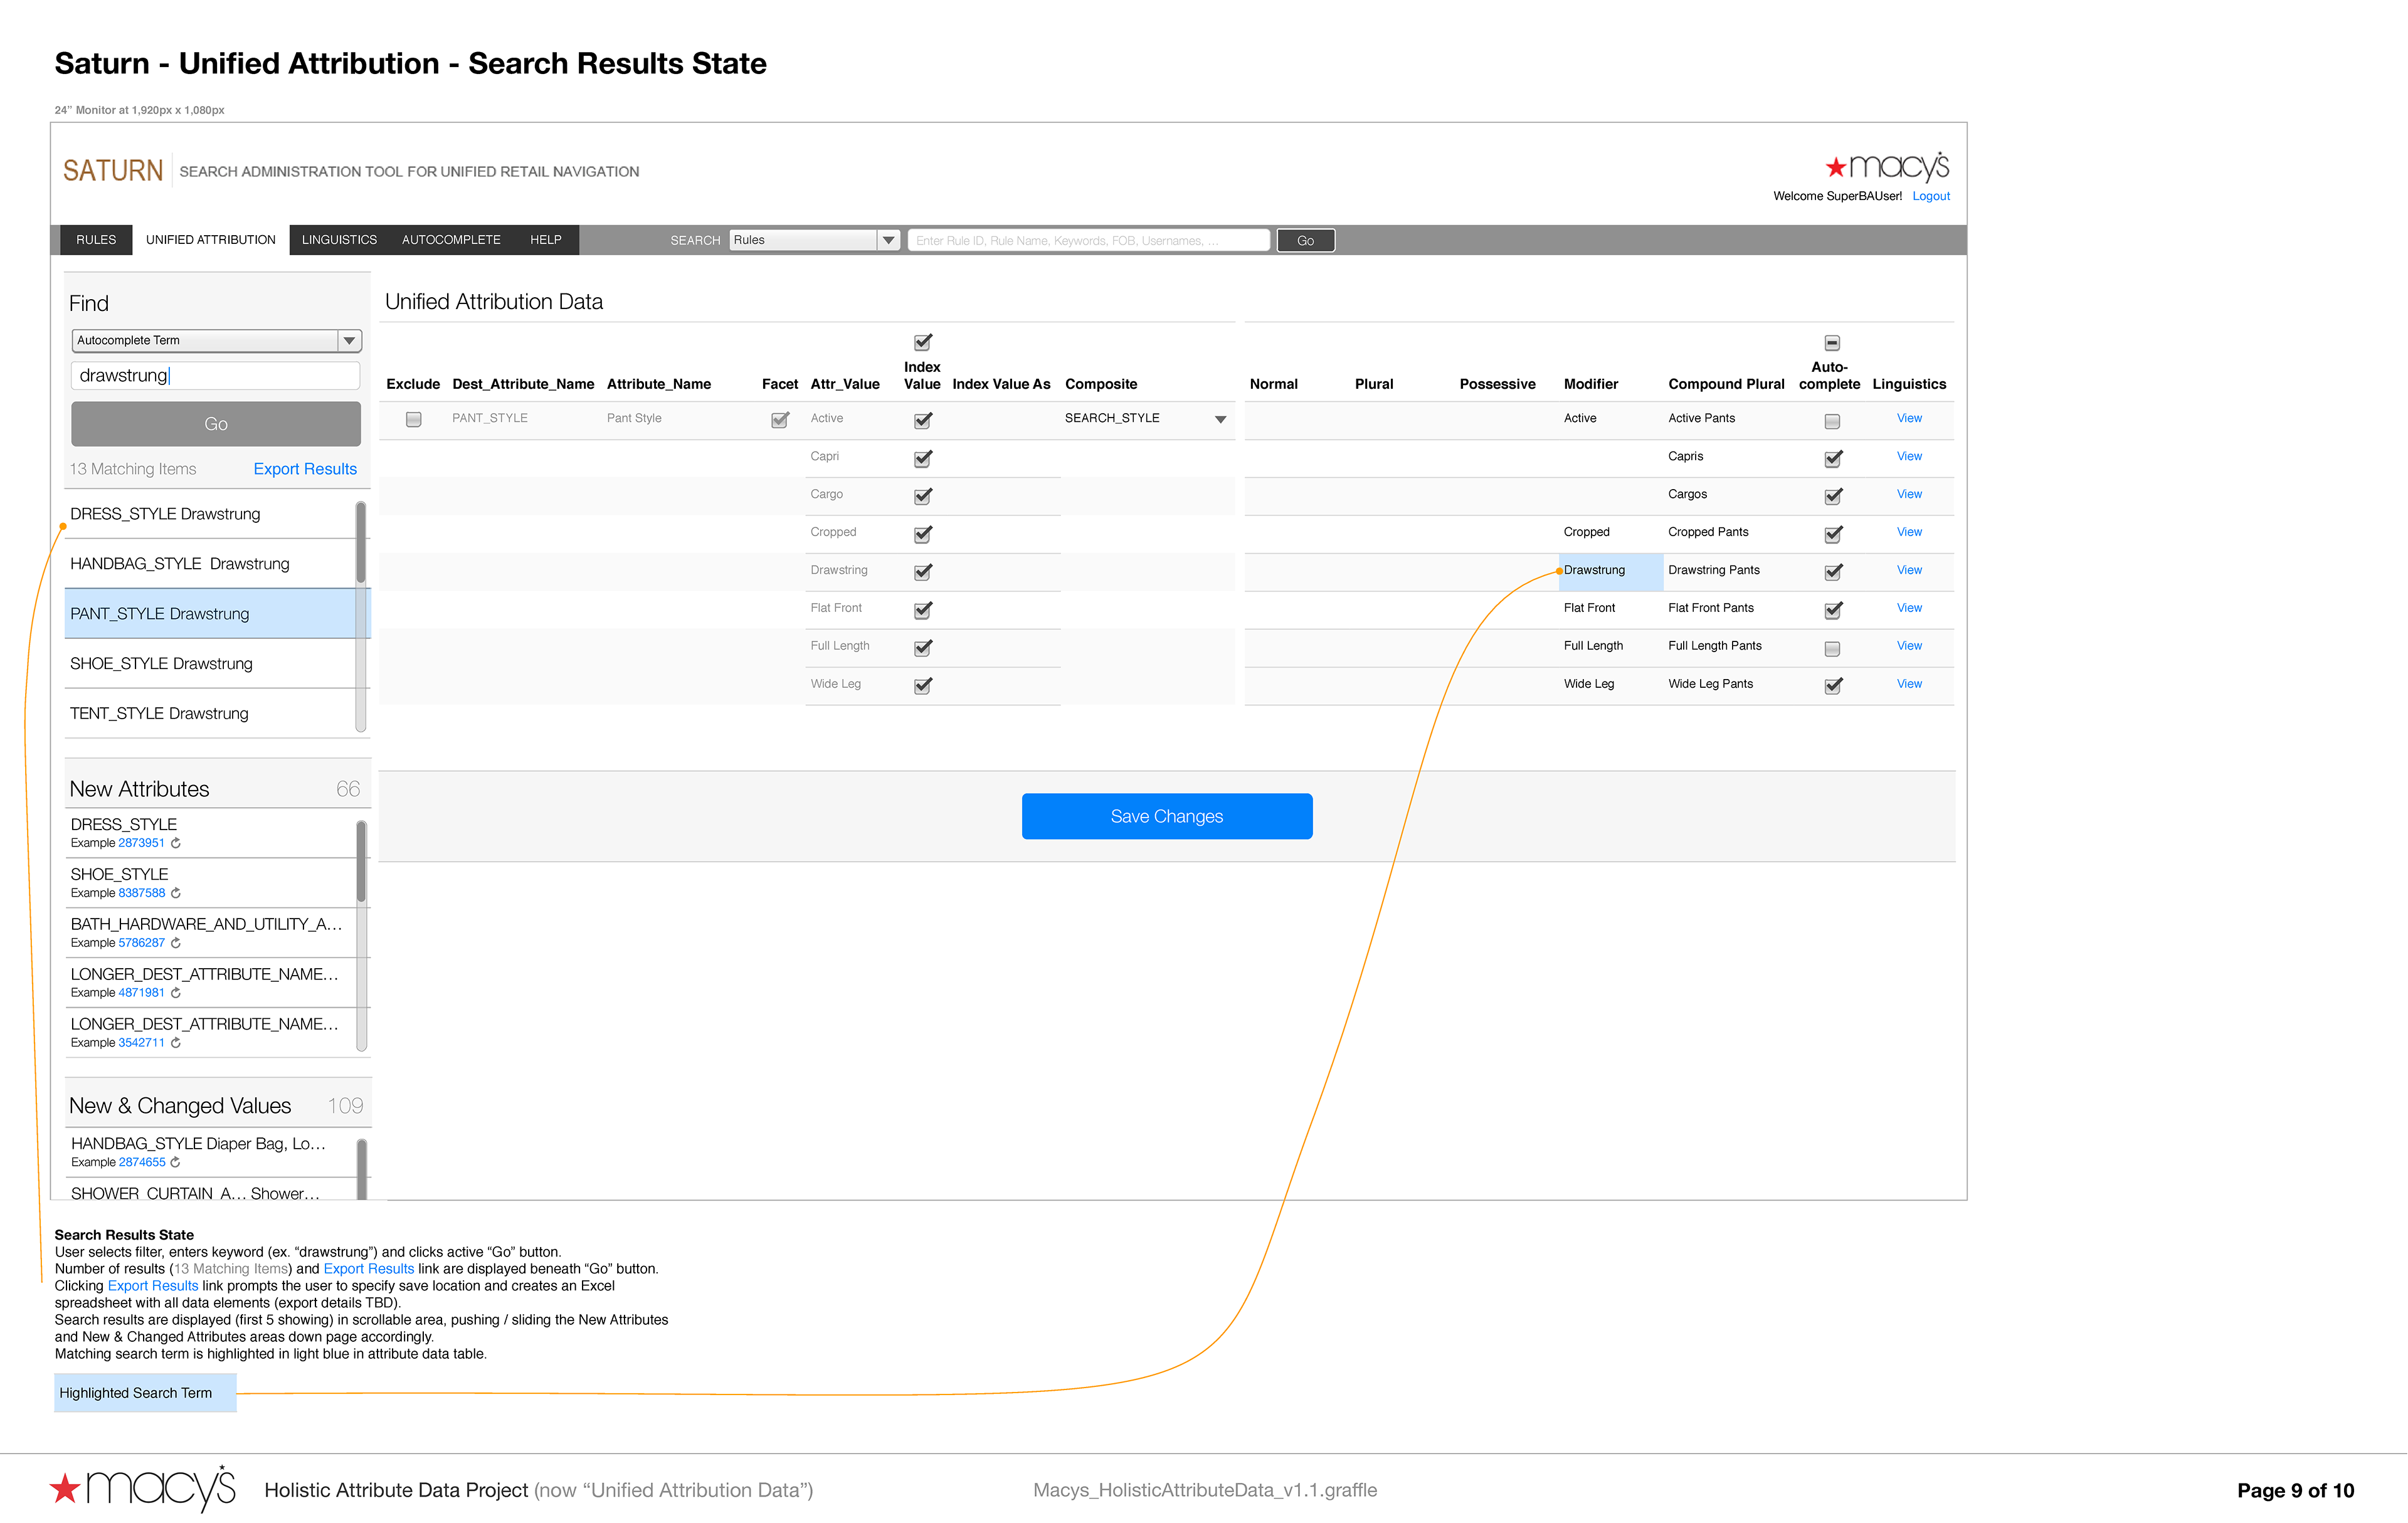Expand the SEARCH_STYLE composite dropdown
2408x1523 pixels.
[x=1220, y=420]
